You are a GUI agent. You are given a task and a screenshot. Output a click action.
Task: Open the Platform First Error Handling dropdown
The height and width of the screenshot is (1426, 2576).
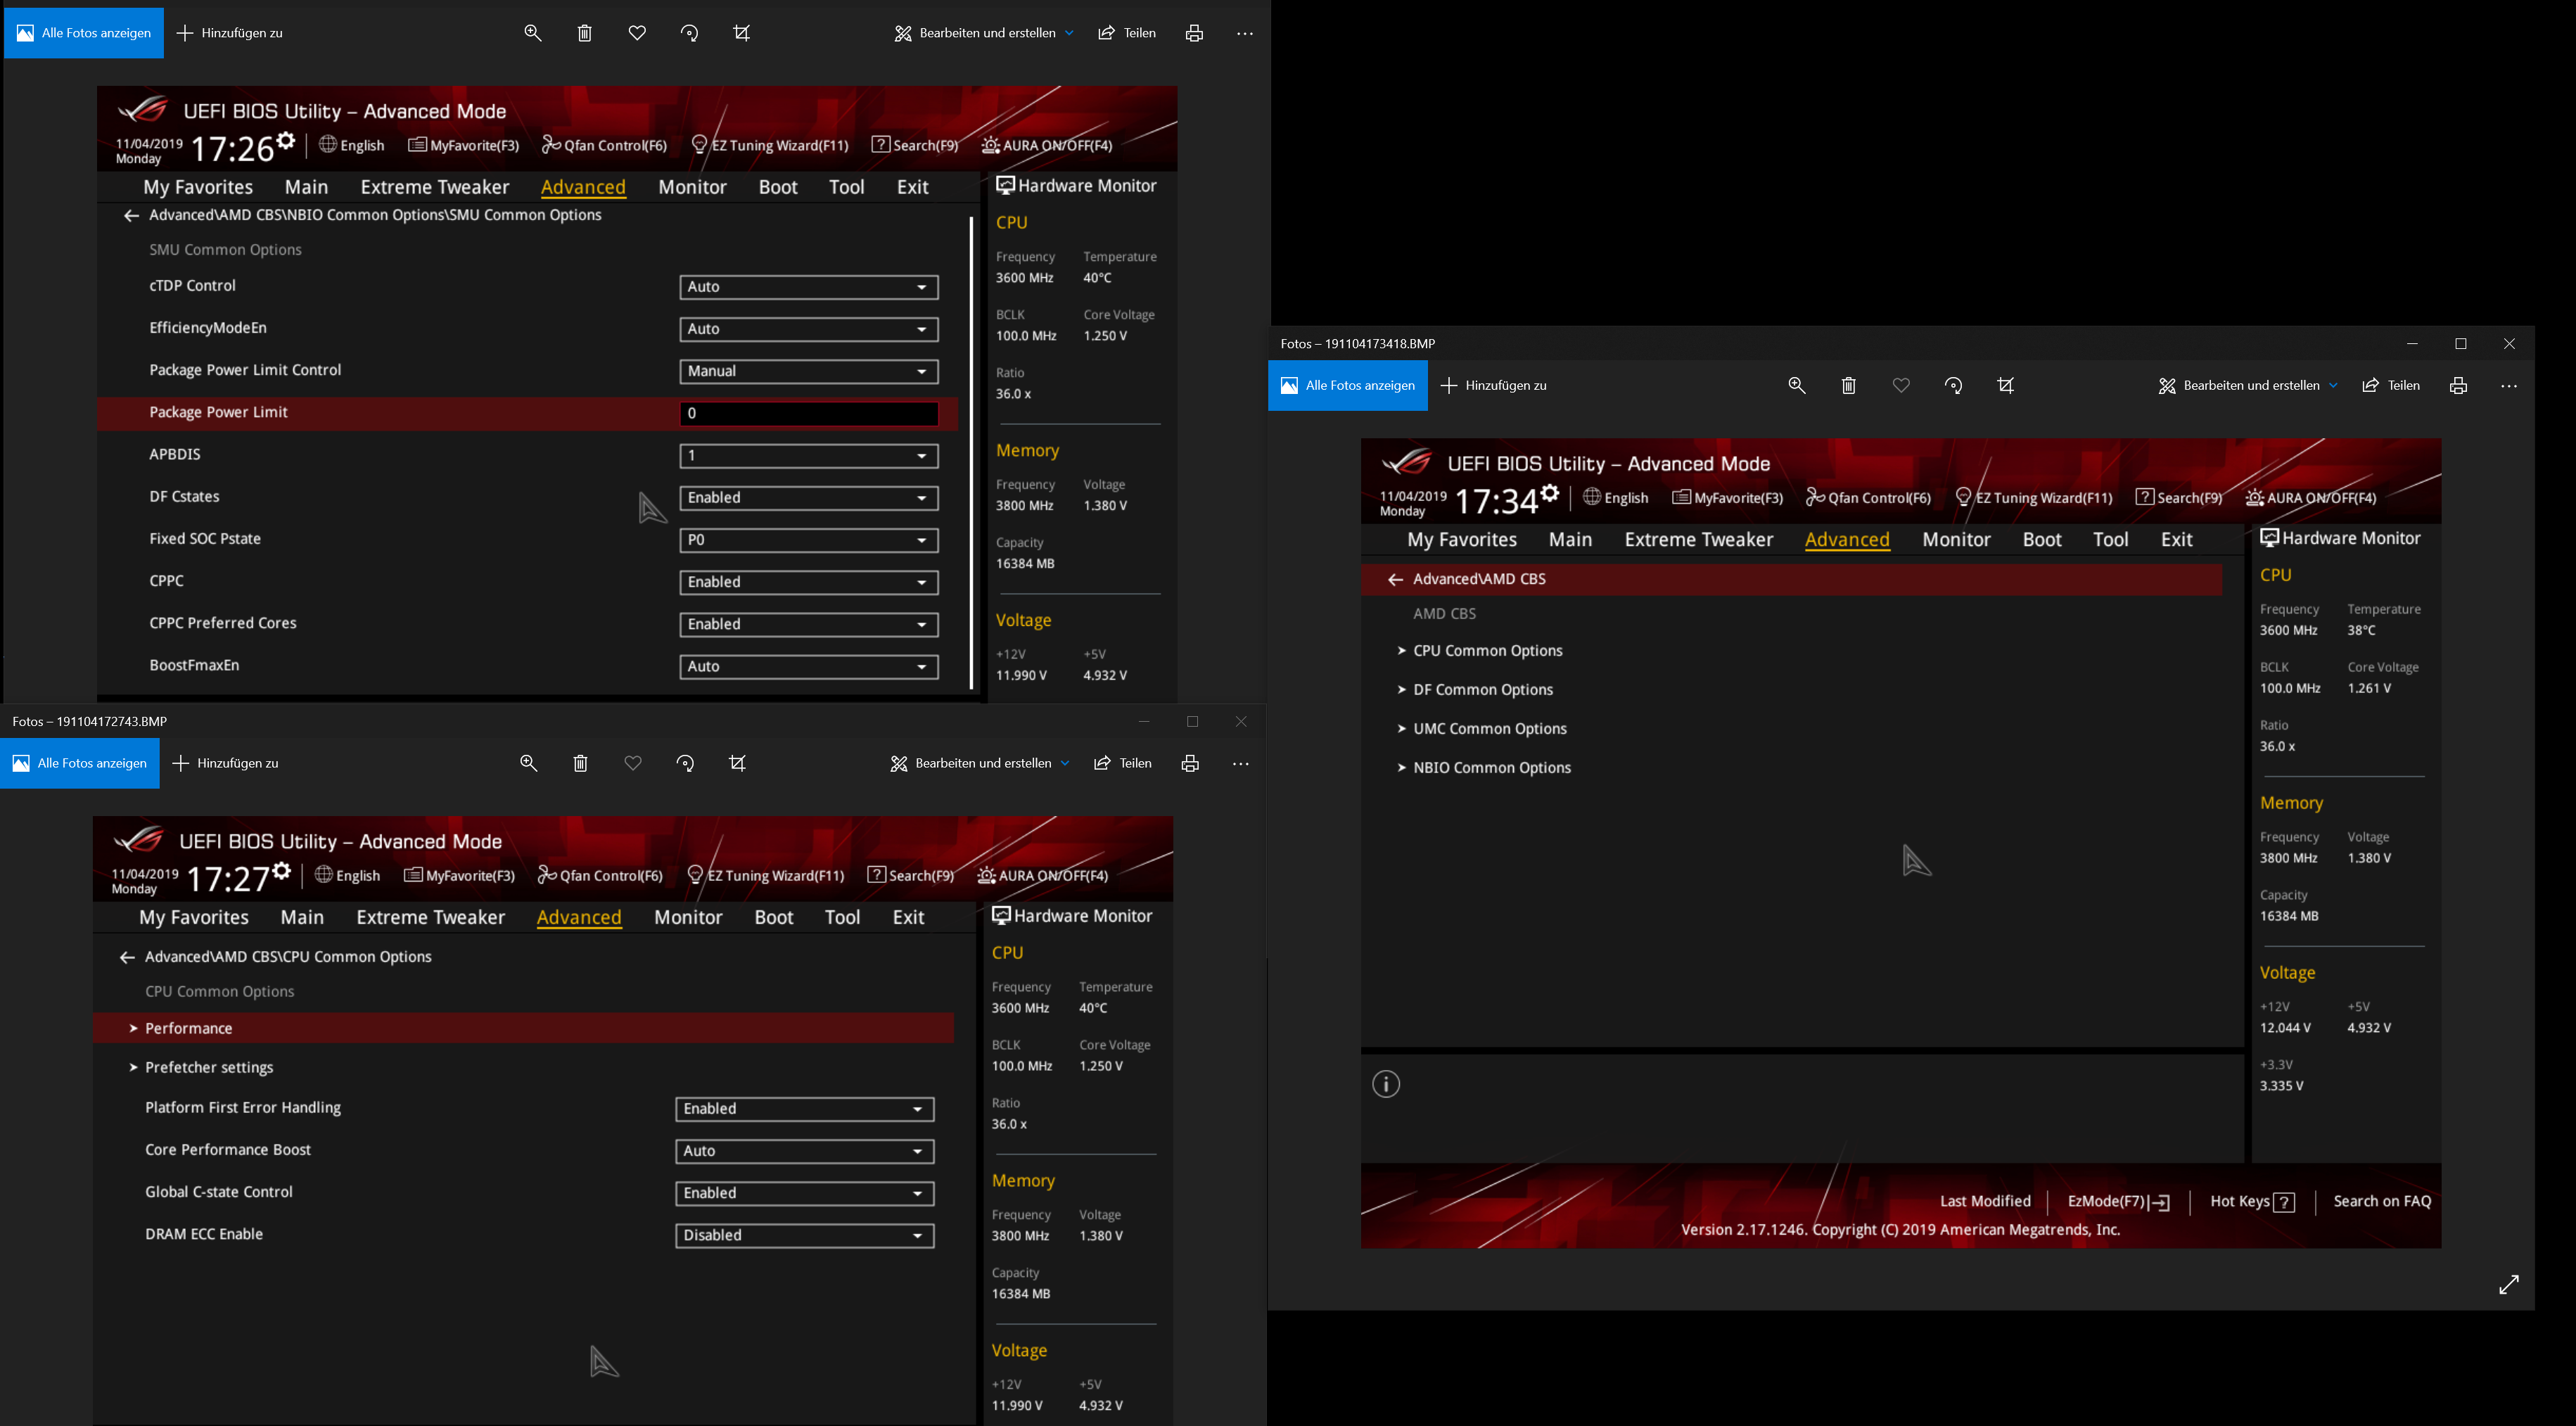(x=805, y=1109)
